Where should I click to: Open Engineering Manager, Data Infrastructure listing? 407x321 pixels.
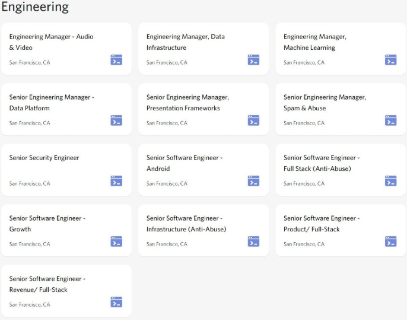click(x=186, y=42)
